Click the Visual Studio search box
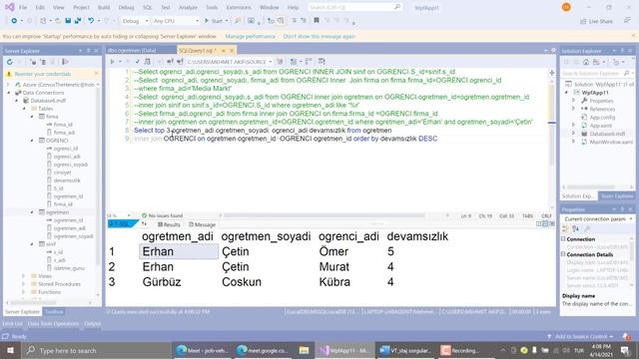 354,7
